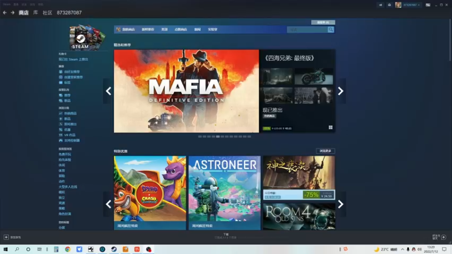
Task: Open 类别 menu in store navigation
Action: (164, 29)
